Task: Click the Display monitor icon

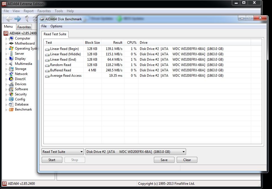Action: click(11, 59)
